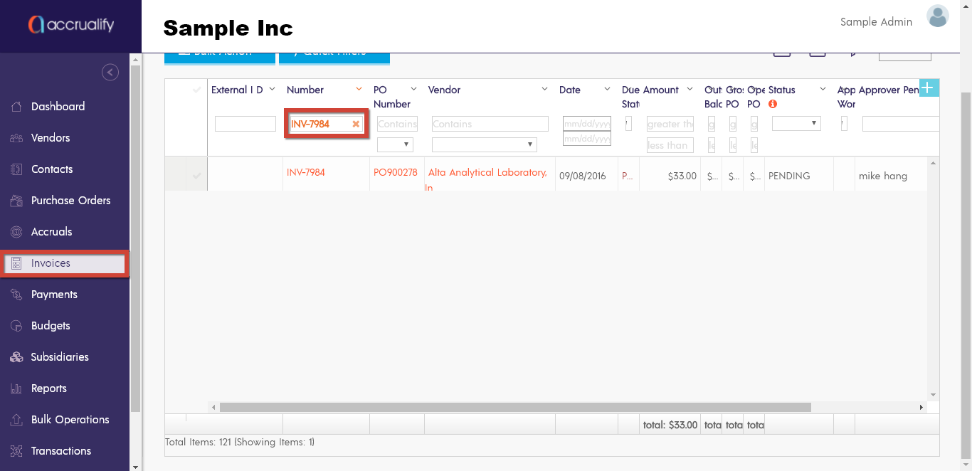This screenshot has width=972, height=471.
Task: Go to Payments in sidebar
Action: (x=54, y=295)
